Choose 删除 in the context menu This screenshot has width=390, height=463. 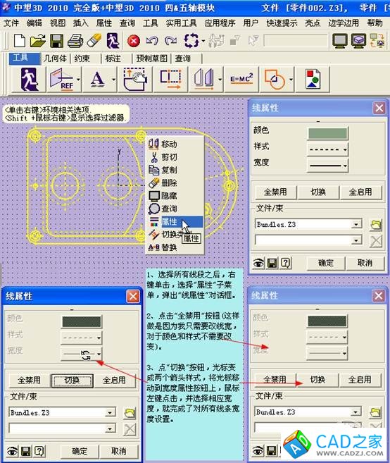pyautogui.click(x=175, y=183)
